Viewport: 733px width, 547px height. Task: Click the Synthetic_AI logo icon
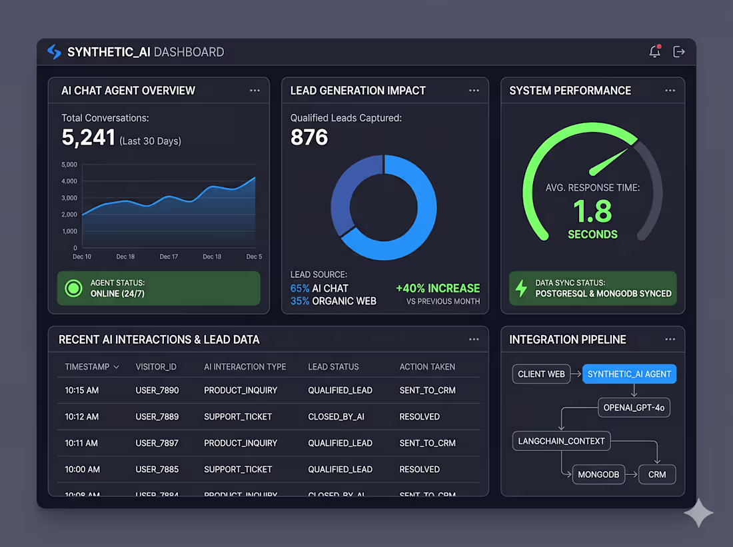54,52
